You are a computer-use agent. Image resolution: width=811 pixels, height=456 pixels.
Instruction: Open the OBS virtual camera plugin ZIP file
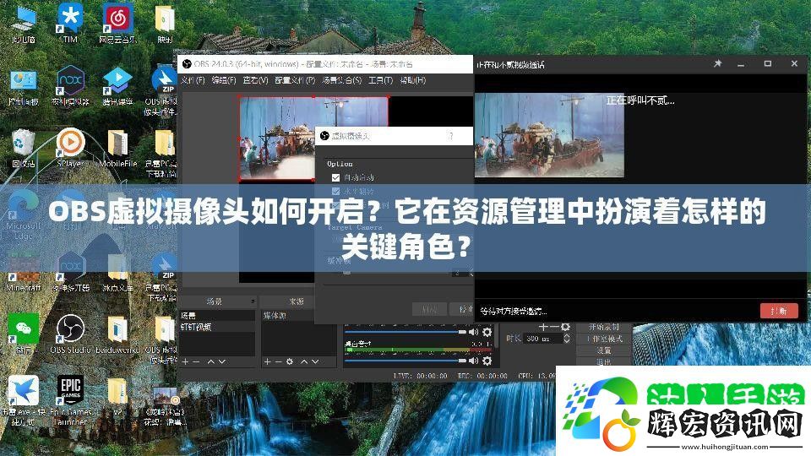pyautogui.click(x=162, y=90)
